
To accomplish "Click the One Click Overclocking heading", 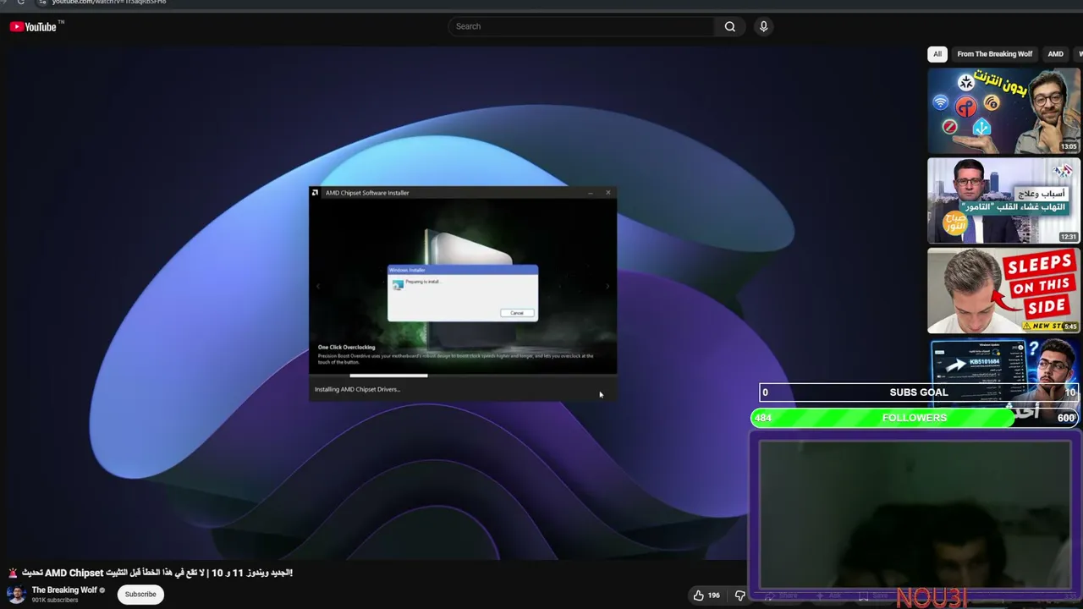I will point(346,347).
